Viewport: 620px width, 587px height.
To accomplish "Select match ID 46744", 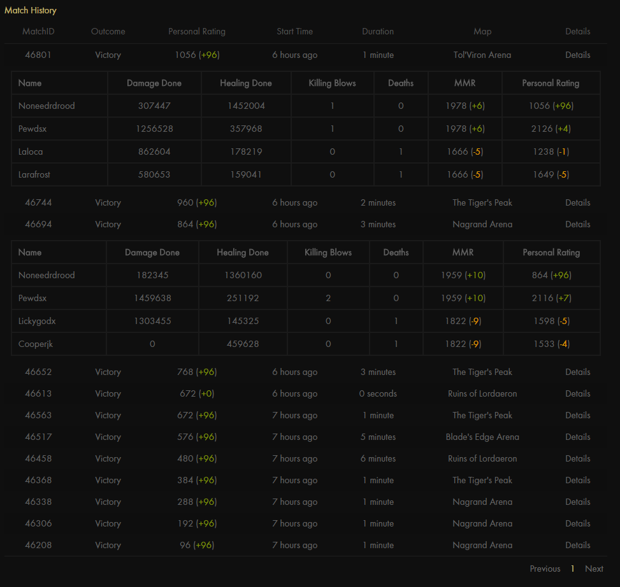I will click(38, 202).
